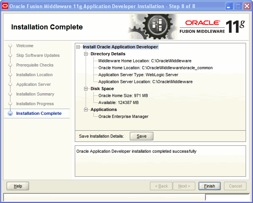Go to Application Server step

pos(33,84)
